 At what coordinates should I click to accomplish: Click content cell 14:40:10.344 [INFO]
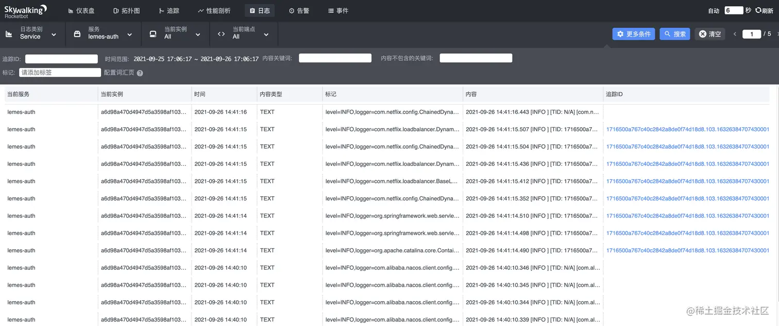532,302
